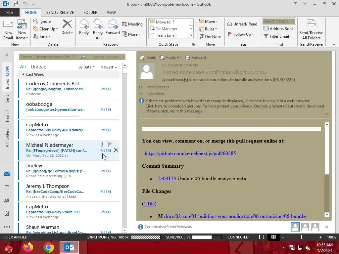
Task: Click the ribbon Forward button
Action: 113,27
